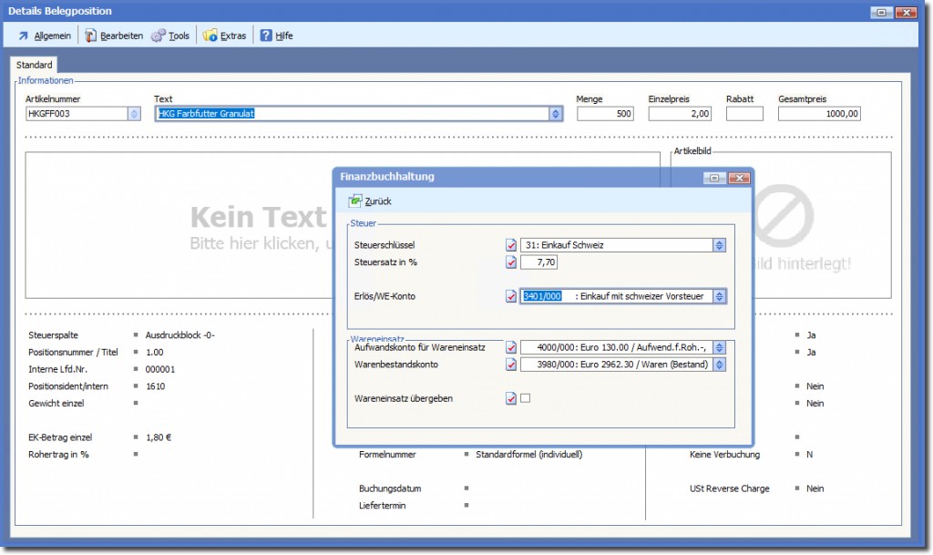
Task: Click edit icon beside Steuersatz in %
Action: [x=511, y=262]
